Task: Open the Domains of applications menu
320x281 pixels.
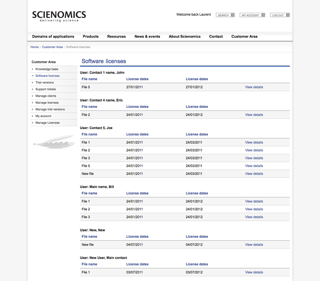Action: (x=53, y=36)
